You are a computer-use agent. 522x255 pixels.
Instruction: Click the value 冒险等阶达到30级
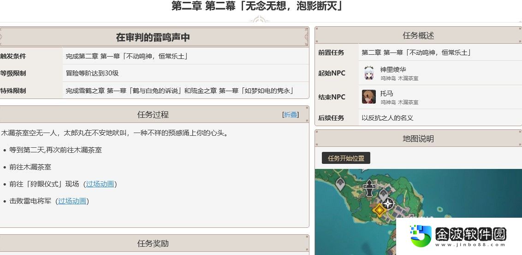[x=92, y=73]
